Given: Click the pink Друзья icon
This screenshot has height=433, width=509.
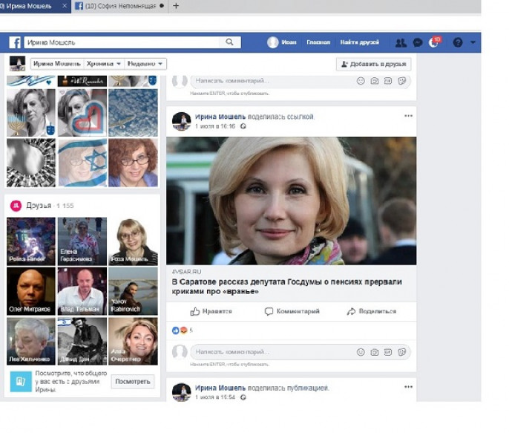Looking at the screenshot, I should coord(16,205).
